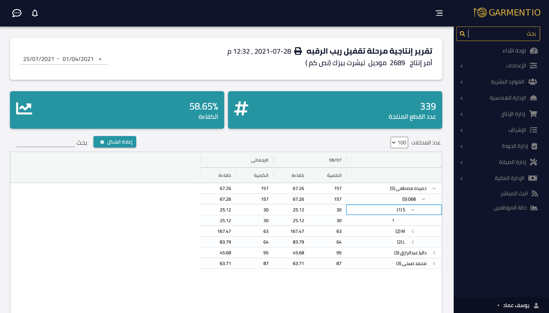Expand إدارة الصيانة submenu chevron
This screenshot has height=313, width=549.
(462, 163)
